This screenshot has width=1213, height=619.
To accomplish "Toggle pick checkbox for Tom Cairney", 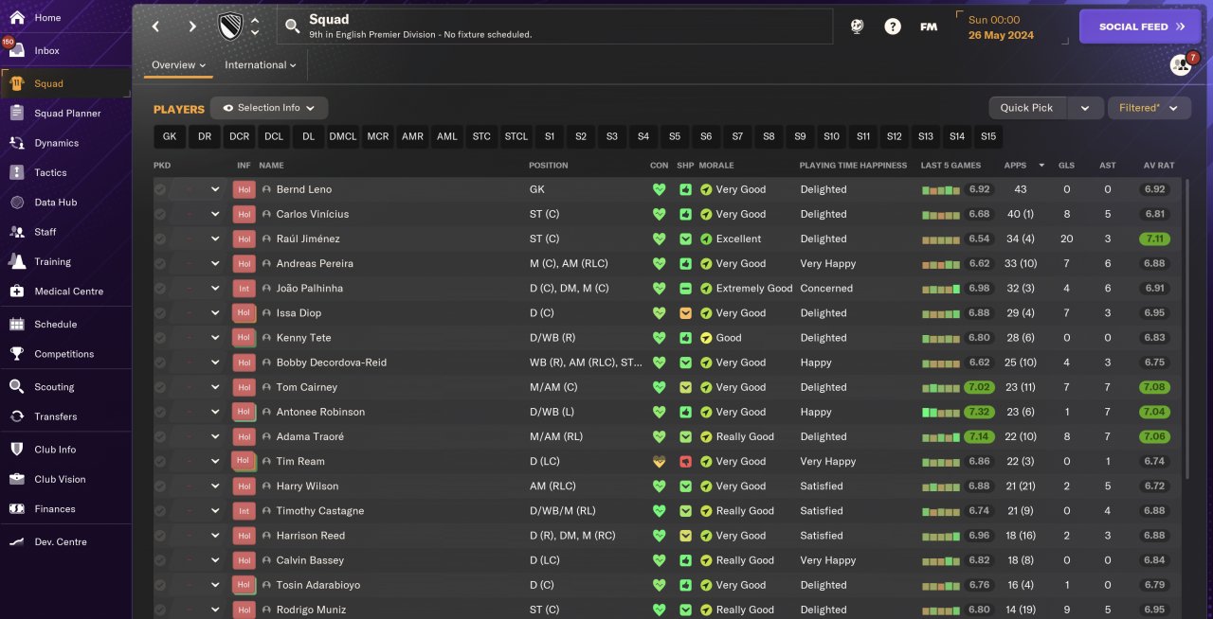I will (x=160, y=387).
